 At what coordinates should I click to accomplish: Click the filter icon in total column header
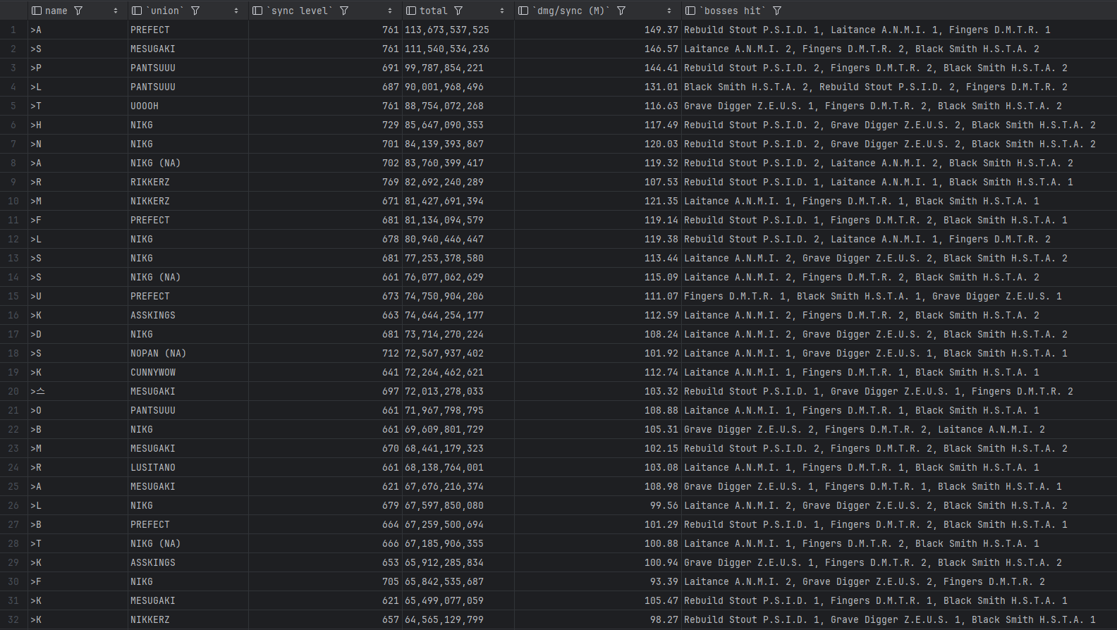pos(458,11)
